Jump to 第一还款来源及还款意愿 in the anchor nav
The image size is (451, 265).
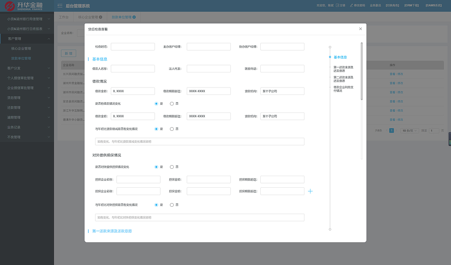coord(344,69)
